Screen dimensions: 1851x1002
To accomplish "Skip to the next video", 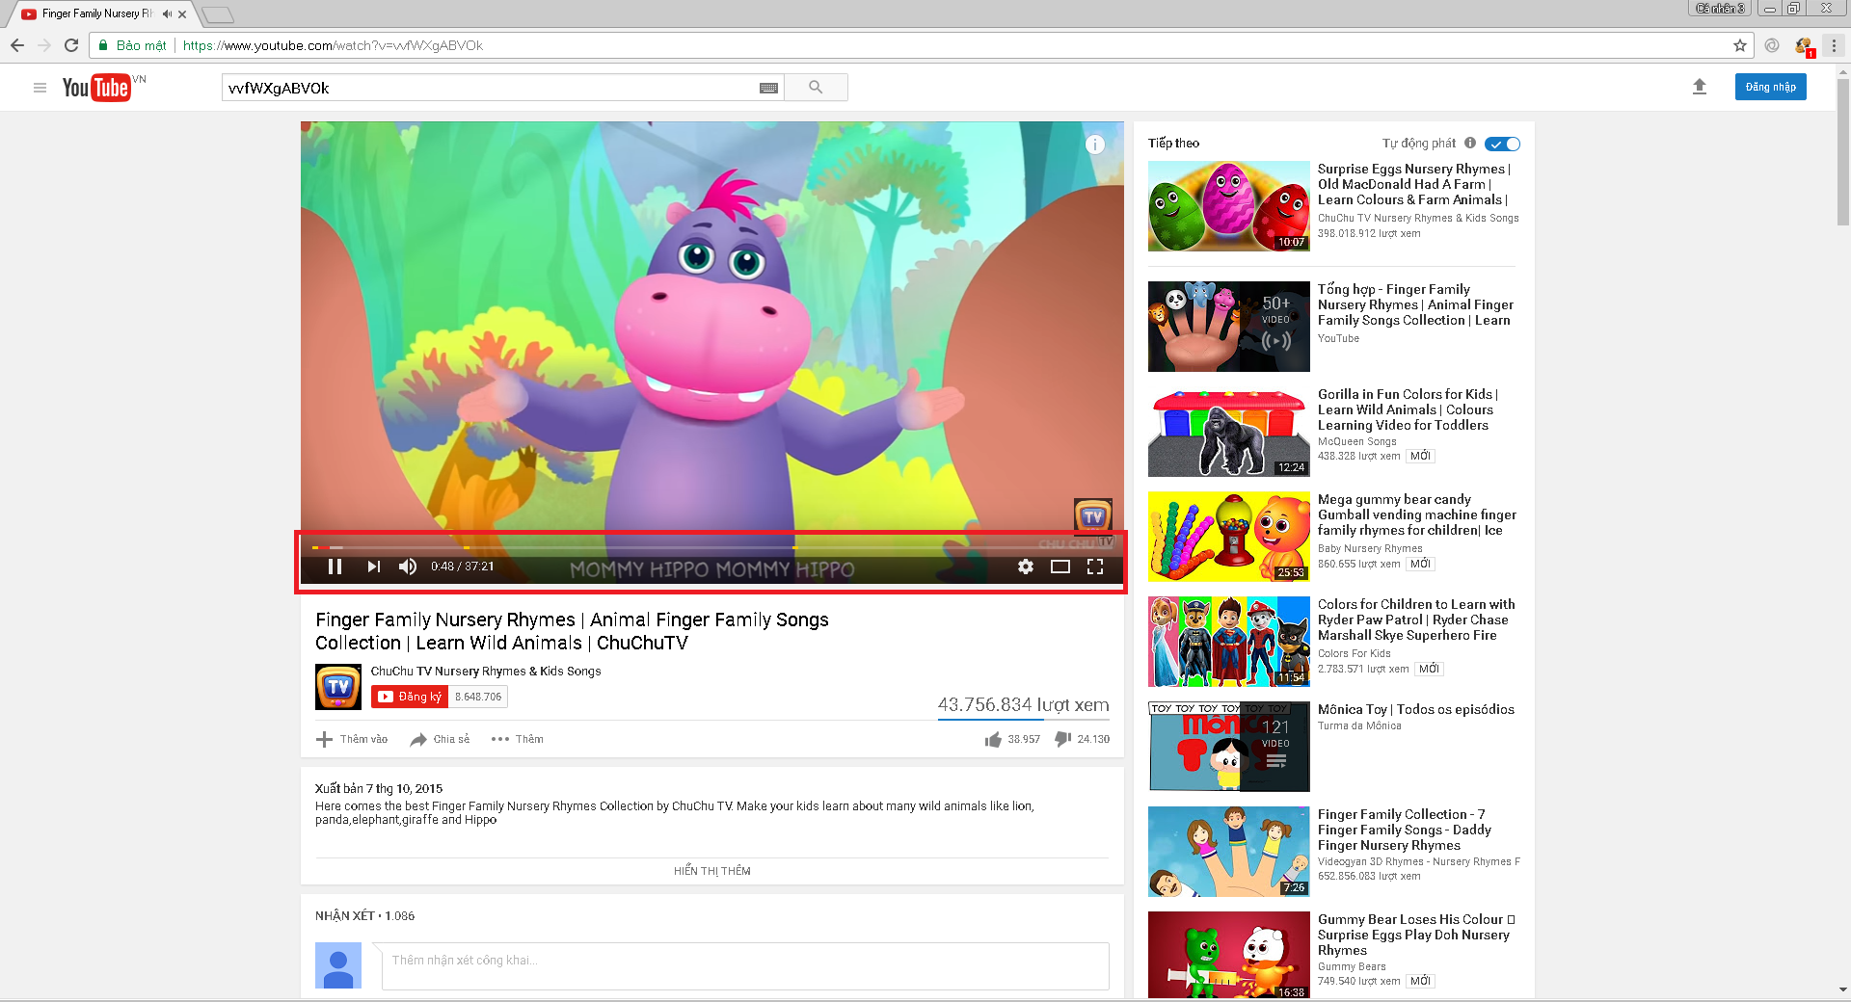I will pyautogui.click(x=373, y=567).
